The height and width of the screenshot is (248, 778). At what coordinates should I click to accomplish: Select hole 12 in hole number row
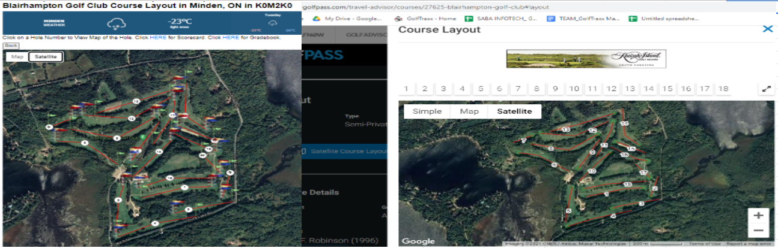click(x=611, y=89)
